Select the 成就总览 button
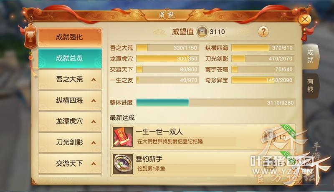The image size is (334, 192). pyautogui.click(x=70, y=58)
